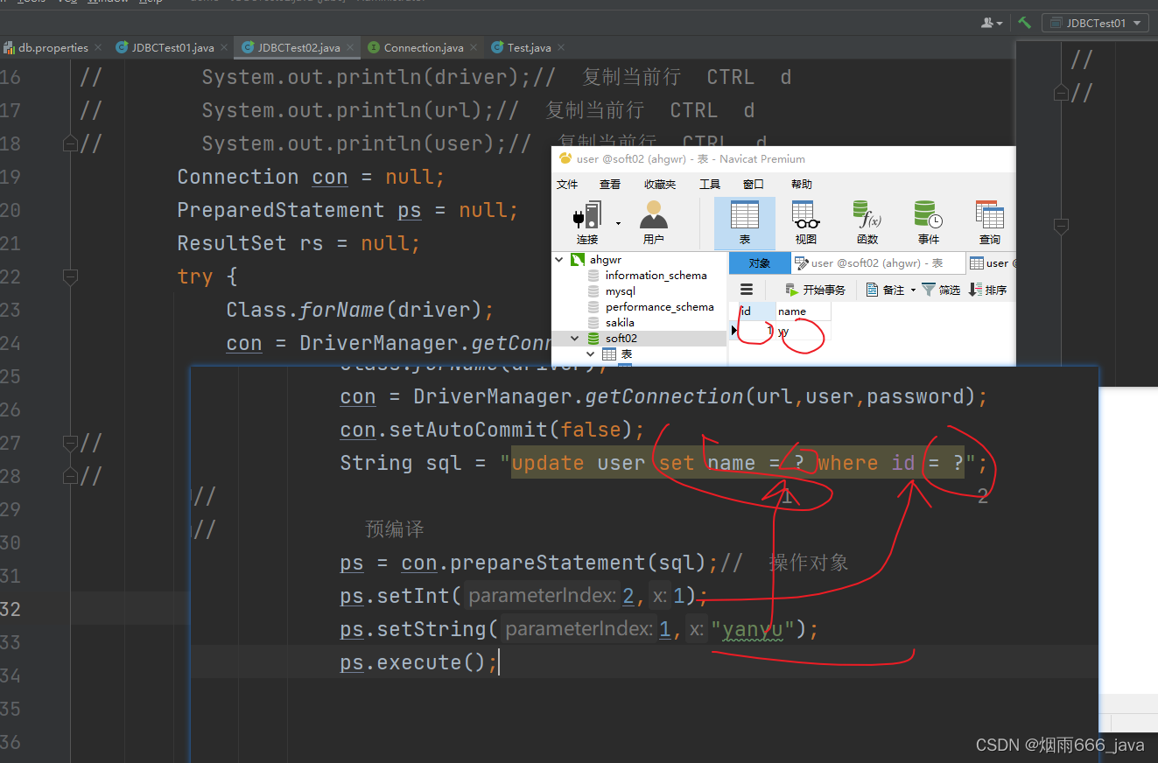Image resolution: width=1158 pixels, height=763 pixels.
Task: Click line number 19 in the editor gutter
Action: coord(11,177)
